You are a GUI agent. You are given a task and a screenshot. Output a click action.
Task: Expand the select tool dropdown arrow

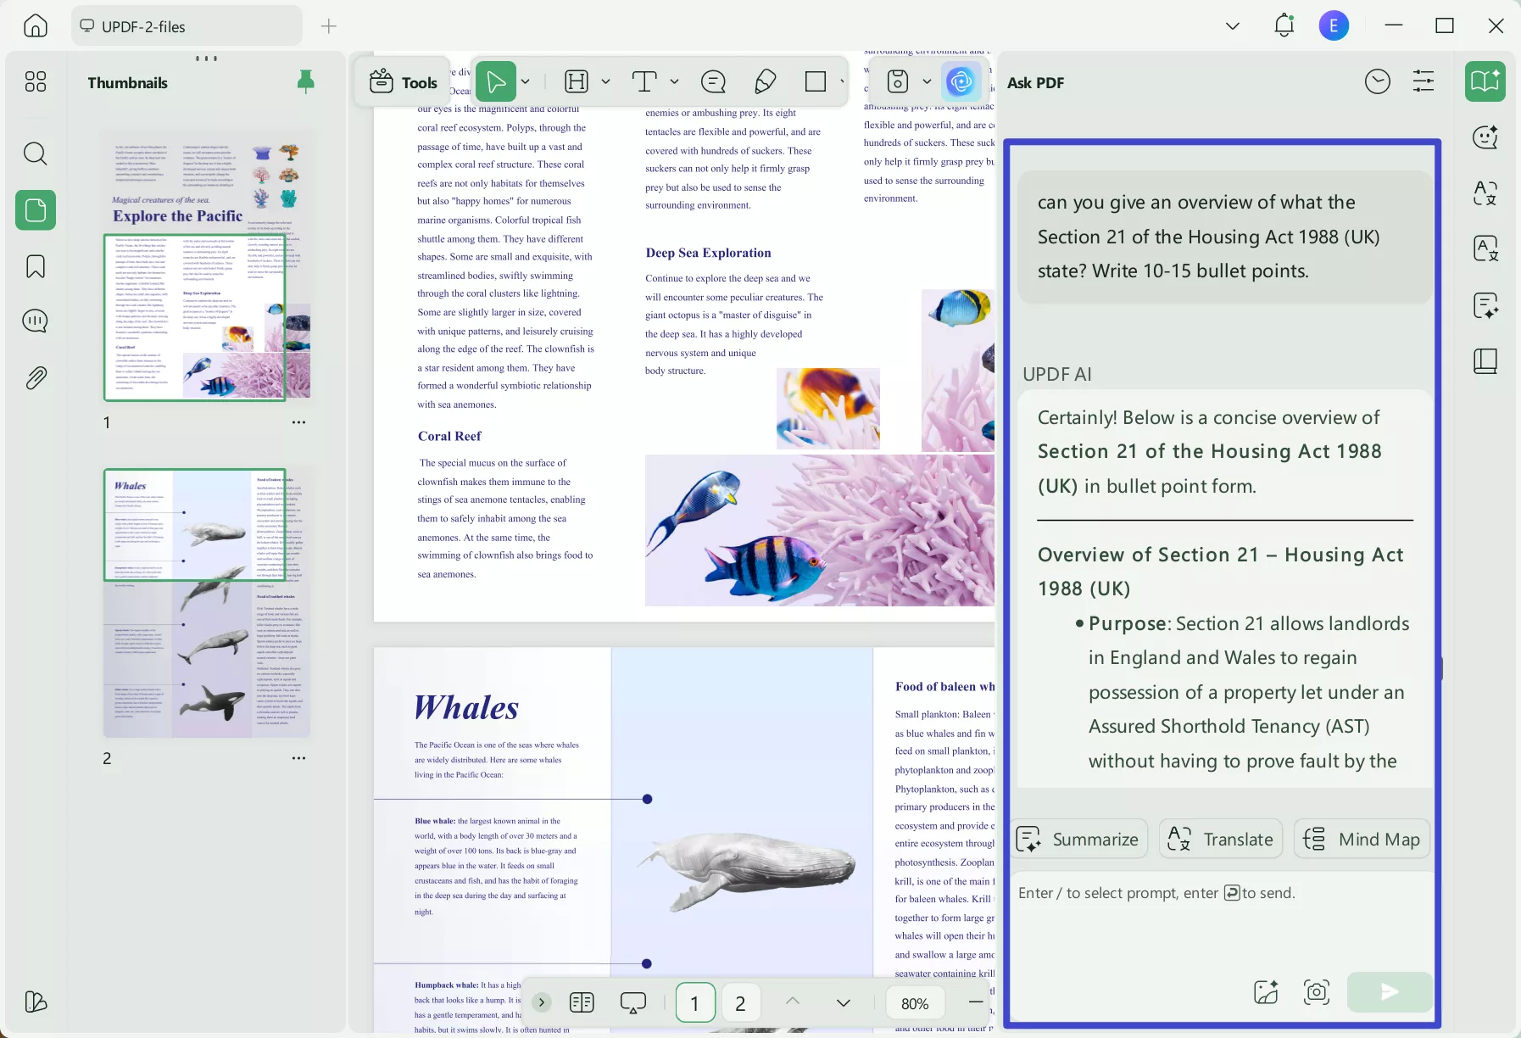coord(526,81)
